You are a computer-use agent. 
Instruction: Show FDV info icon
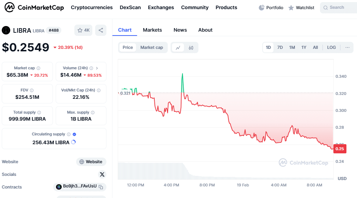32,90
